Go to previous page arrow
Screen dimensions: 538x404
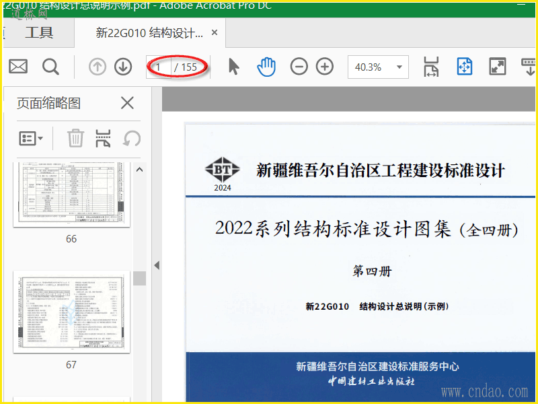98,67
